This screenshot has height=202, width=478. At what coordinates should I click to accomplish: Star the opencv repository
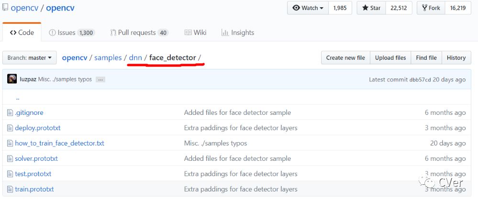coord(371,8)
